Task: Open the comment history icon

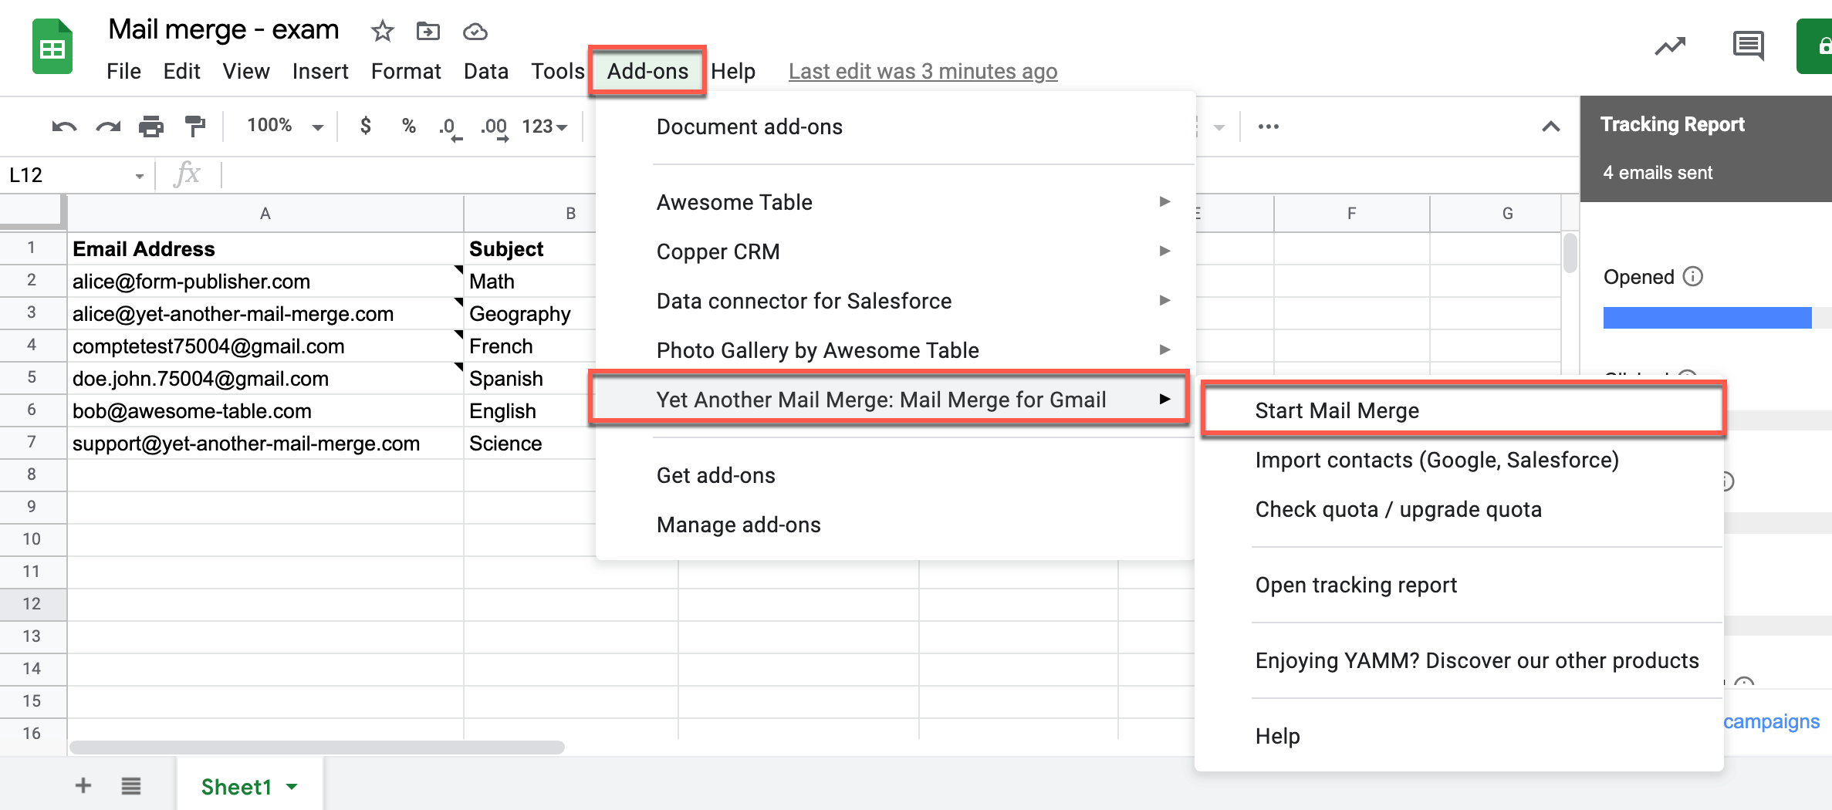Action: coord(1748,46)
